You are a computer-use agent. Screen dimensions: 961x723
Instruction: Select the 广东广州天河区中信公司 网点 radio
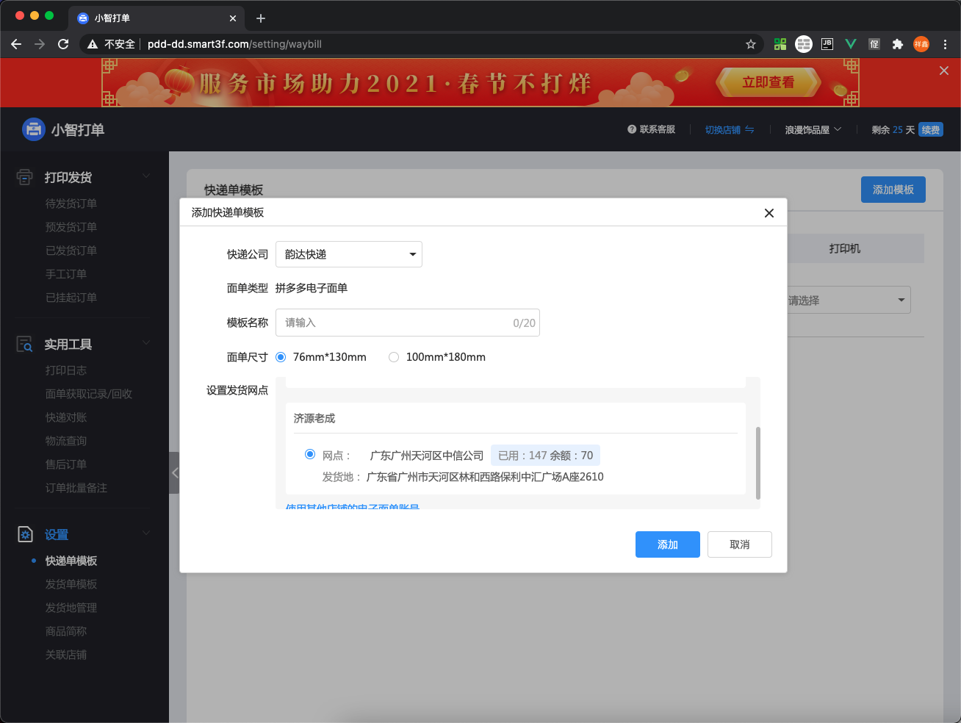click(310, 454)
